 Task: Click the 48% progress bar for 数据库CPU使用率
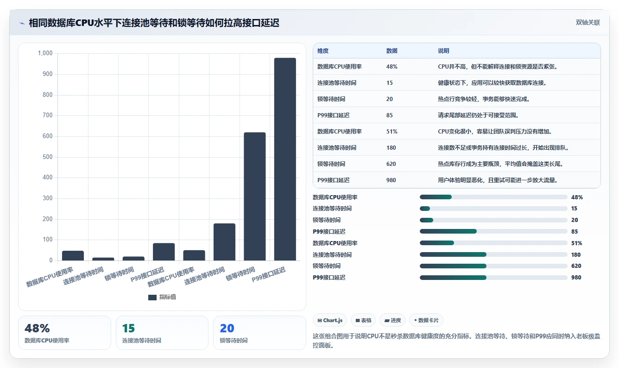493,197
